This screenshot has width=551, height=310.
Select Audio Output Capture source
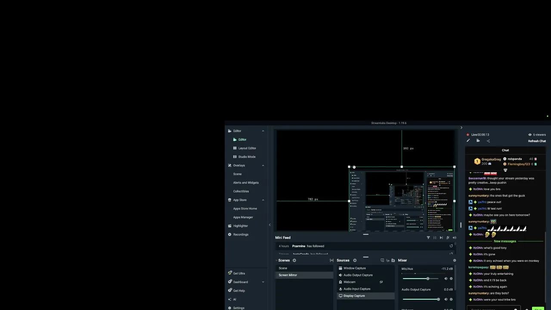click(x=365, y=275)
